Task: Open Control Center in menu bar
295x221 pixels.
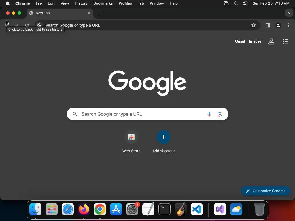Action: [x=245, y=3]
